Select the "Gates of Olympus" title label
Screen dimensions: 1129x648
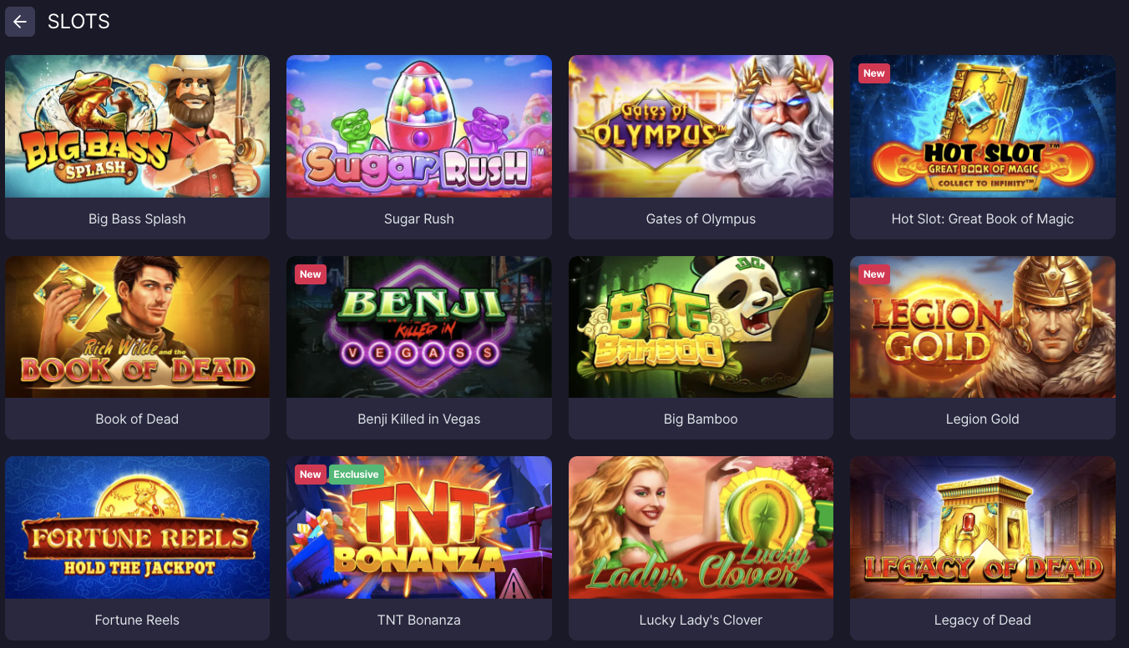[701, 219]
